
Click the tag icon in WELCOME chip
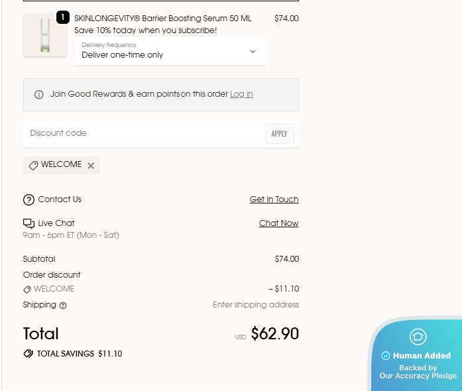click(33, 165)
